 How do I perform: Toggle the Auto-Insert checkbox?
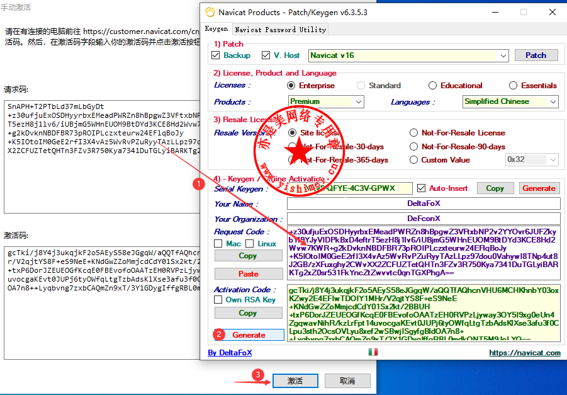pyautogui.click(x=421, y=188)
